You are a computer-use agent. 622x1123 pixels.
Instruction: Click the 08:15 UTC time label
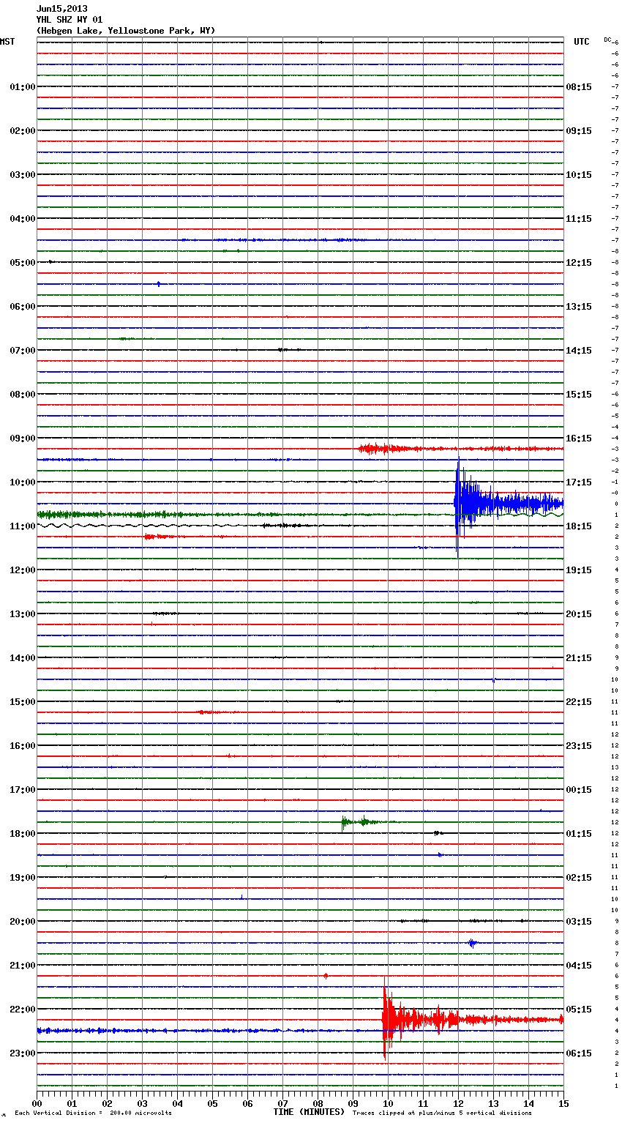click(x=579, y=87)
